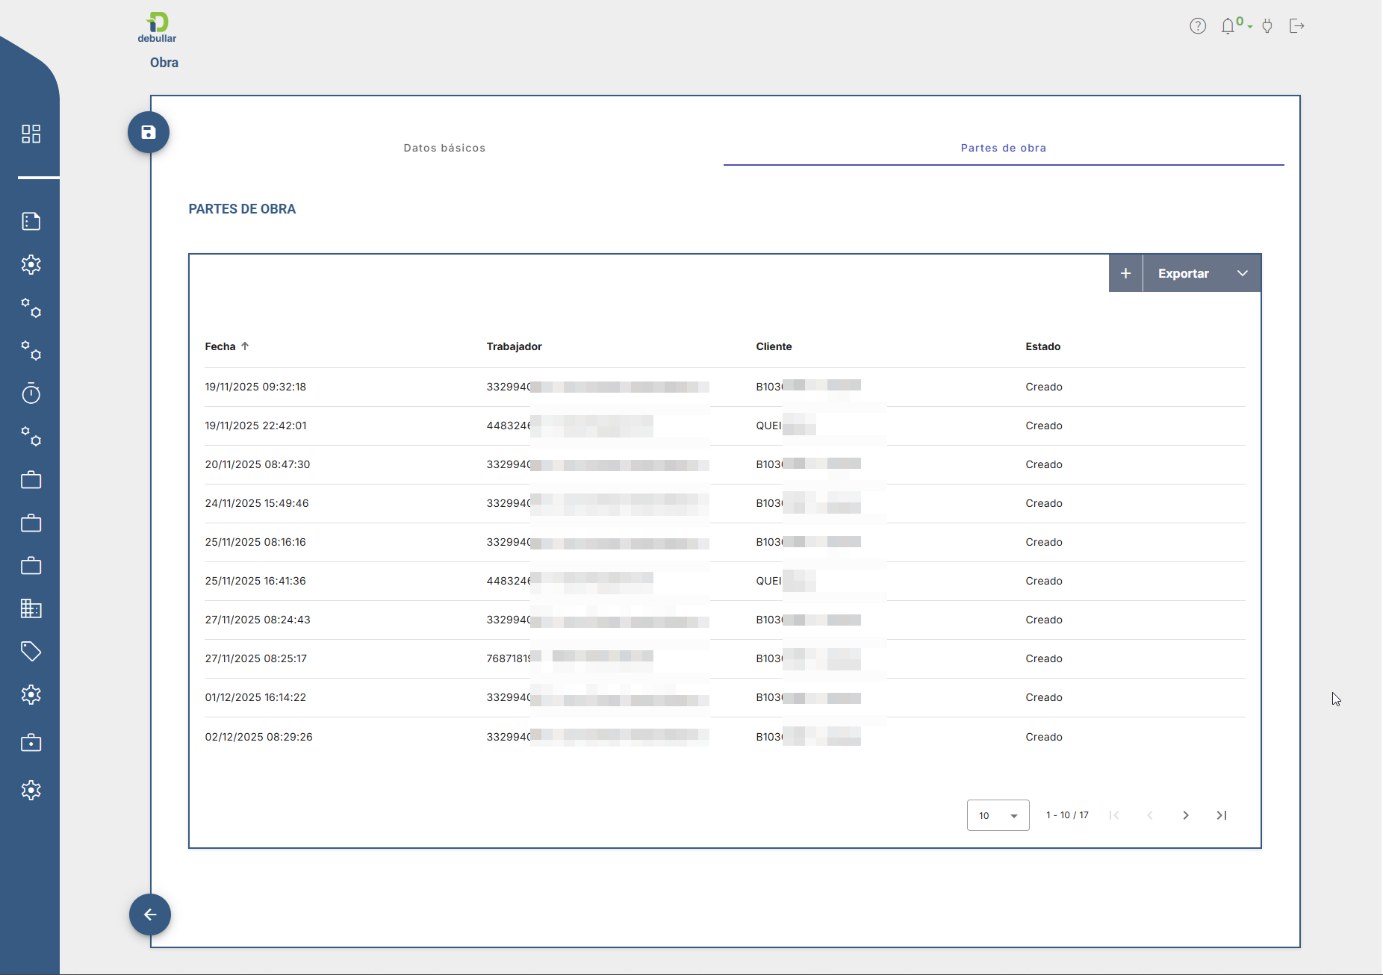Image resolution: width=1383 pixels, height=975 pixels.
Task: Expand the Exportar dropdown chevron
Action: pos(1243,273)
